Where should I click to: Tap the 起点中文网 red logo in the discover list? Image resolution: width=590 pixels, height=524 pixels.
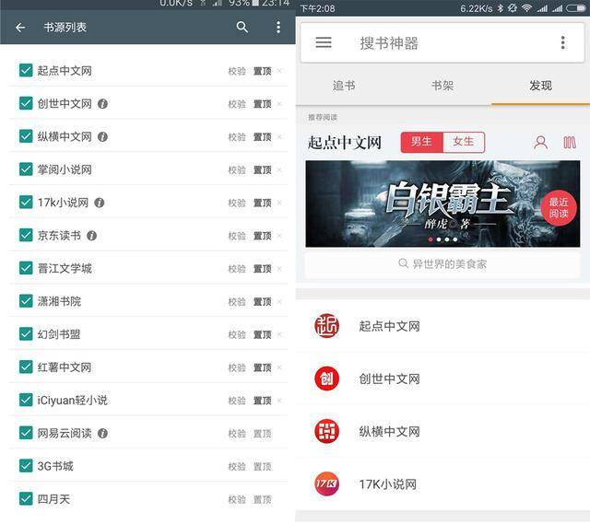click(326, 326)
